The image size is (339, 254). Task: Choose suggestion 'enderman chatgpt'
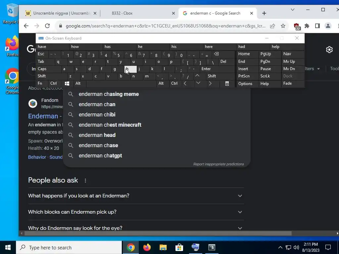pyautogui.click(x=157, y=156)
